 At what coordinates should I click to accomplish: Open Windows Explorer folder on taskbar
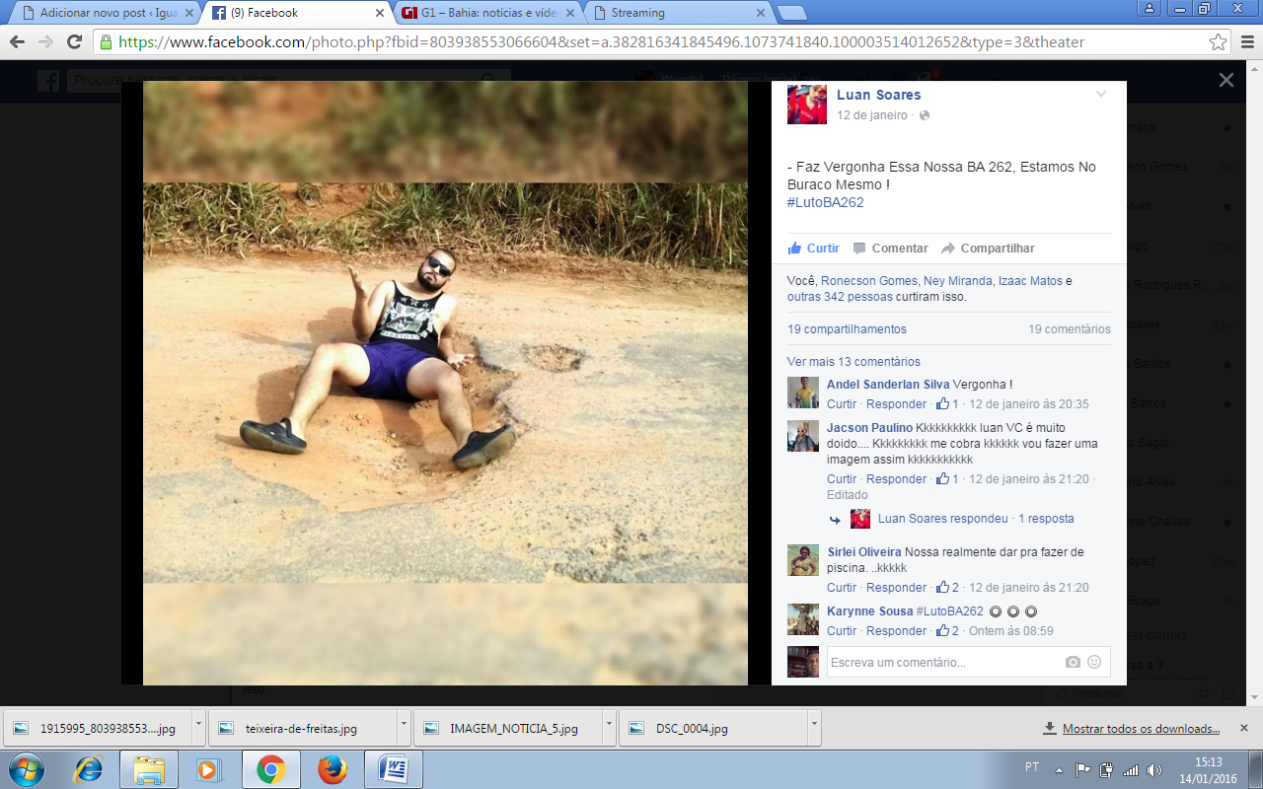(149, 769)
